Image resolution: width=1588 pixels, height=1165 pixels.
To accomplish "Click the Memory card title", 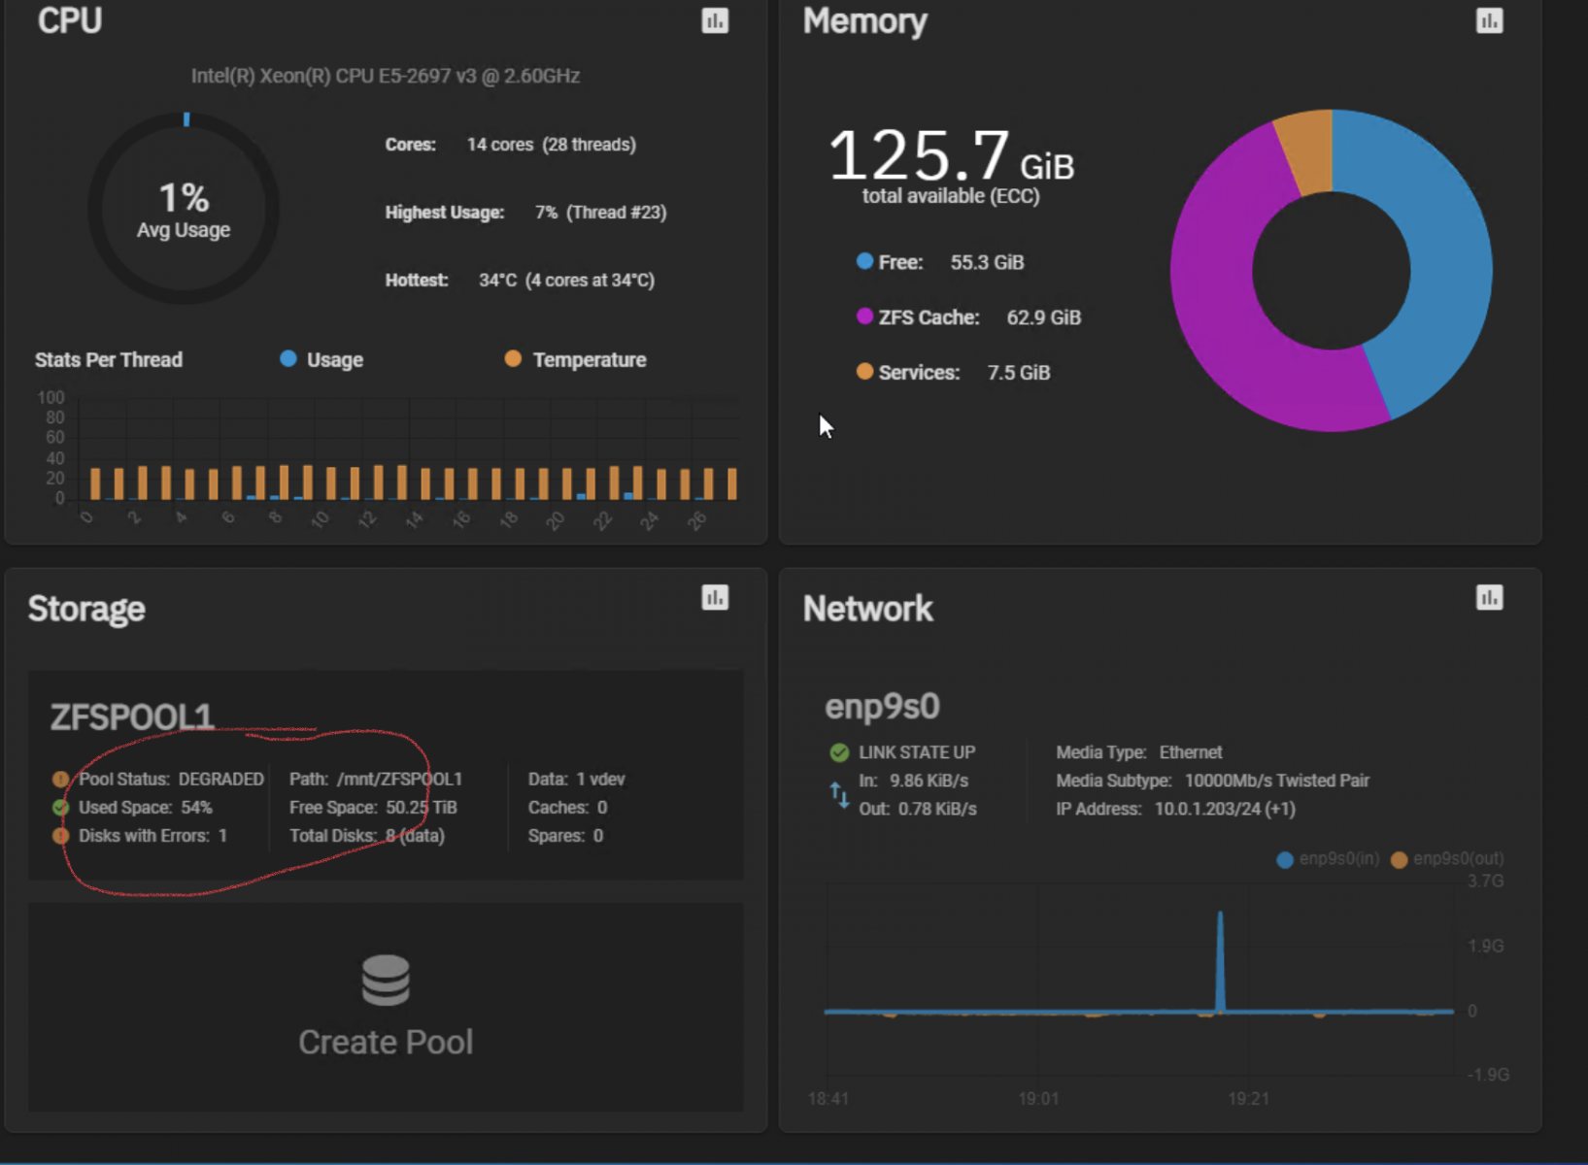I will (864, 20).
